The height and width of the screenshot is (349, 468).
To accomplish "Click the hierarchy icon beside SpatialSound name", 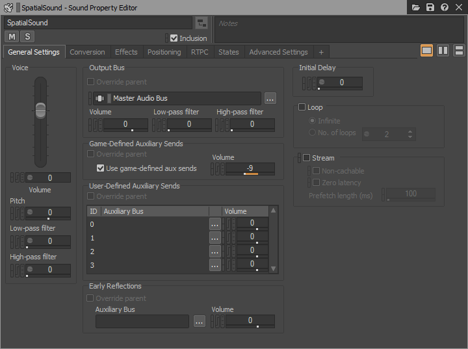I will (201, 23).
